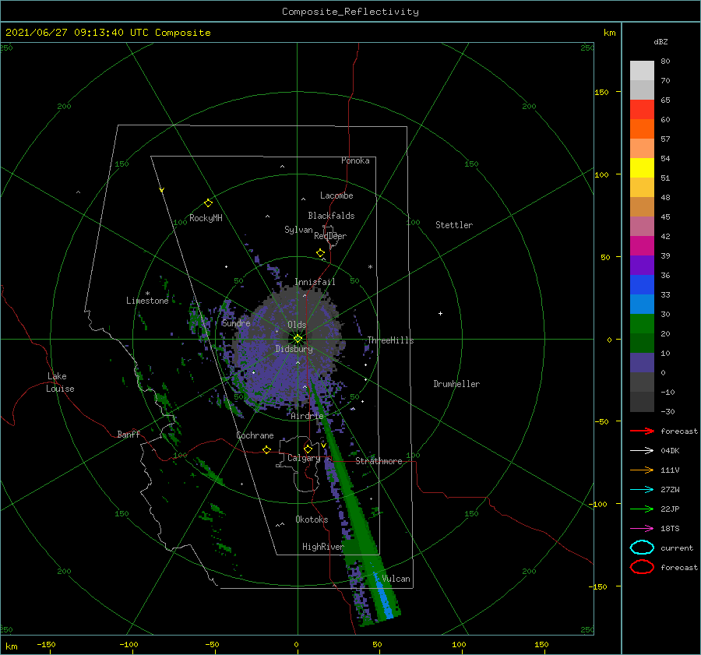Pick the light gray 80 dBZ swatch
This screenshot has height=655, width=701.
642,70
